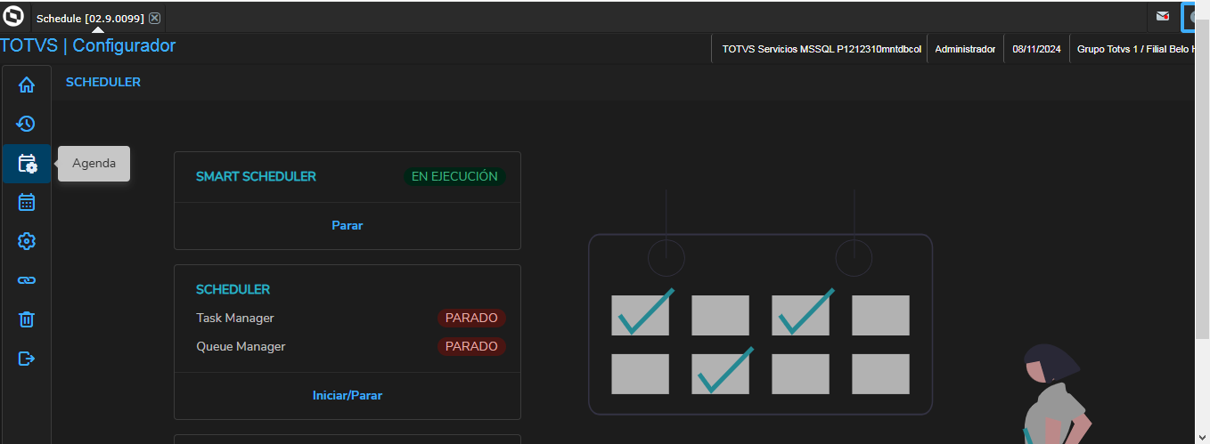Open the history clock icon in the sidebar
Viewport: 1210px width, 444px height.
pyautogui.click(x=27, y=124)
